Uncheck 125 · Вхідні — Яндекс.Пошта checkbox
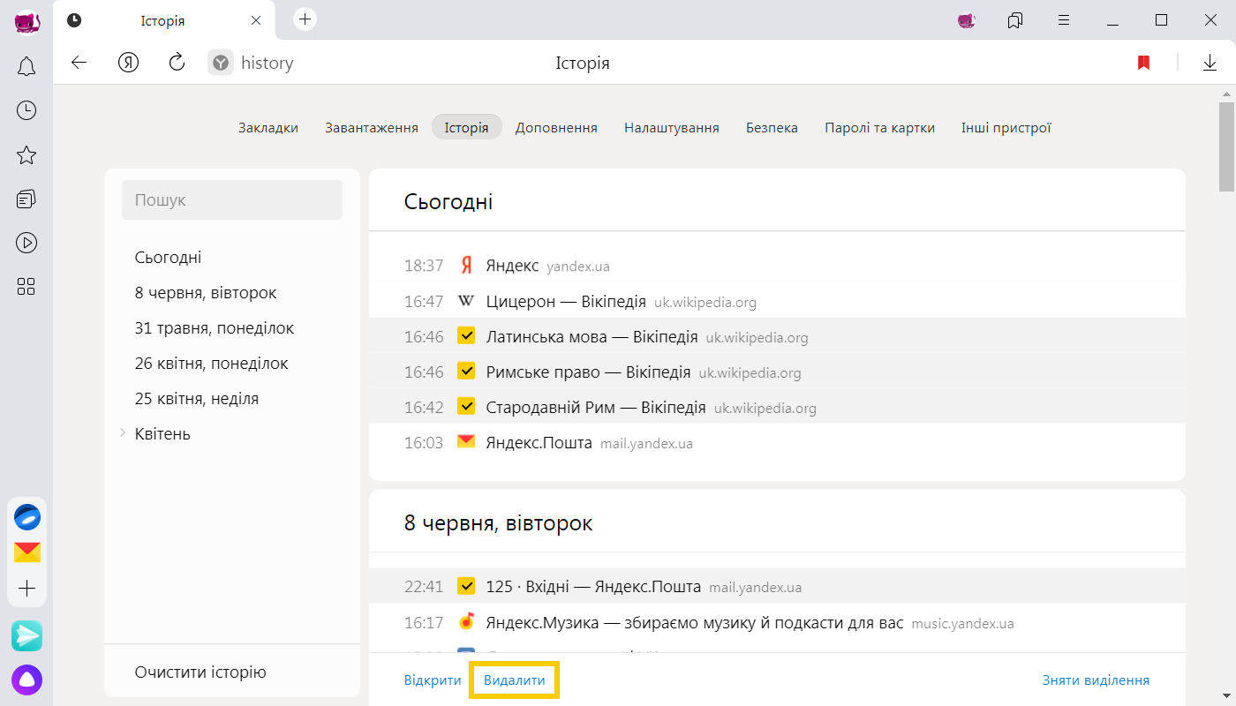1236x706 pixels. pos(466,586)
